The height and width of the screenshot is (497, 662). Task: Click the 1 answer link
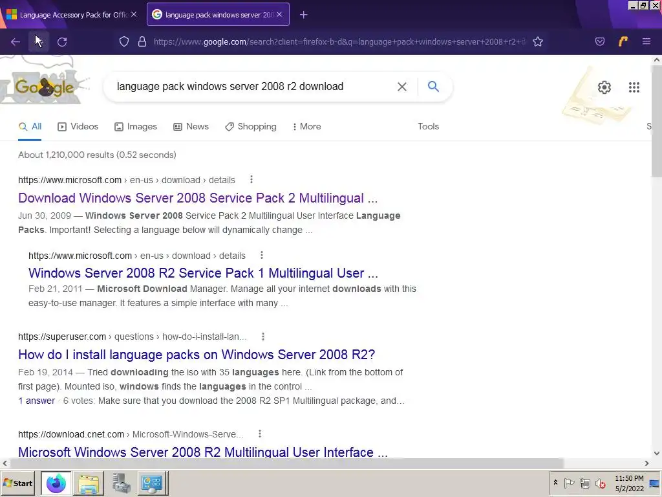[x=36, y=401]
